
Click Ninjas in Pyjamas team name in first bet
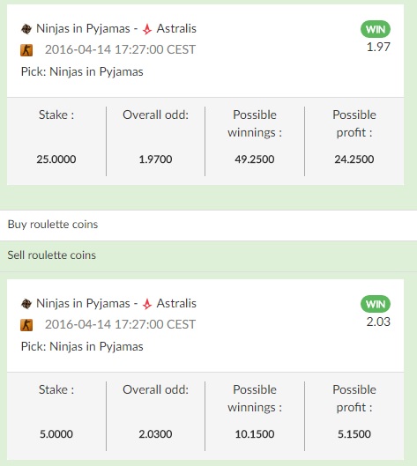[x=83, y=29]
